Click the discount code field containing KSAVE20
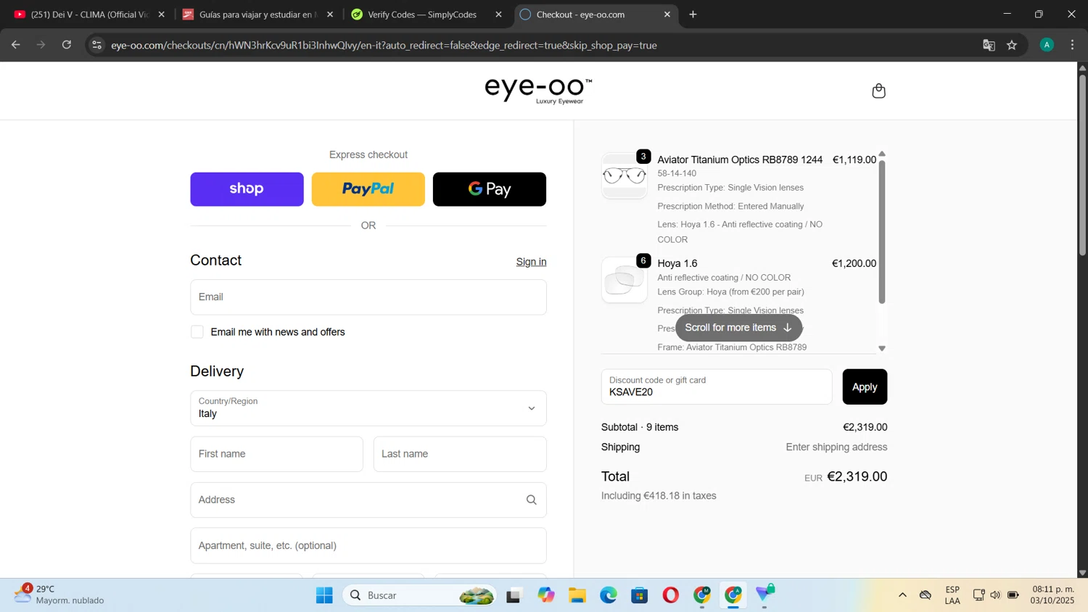Viewport: 1088px width, 612px height. point(717,386)
